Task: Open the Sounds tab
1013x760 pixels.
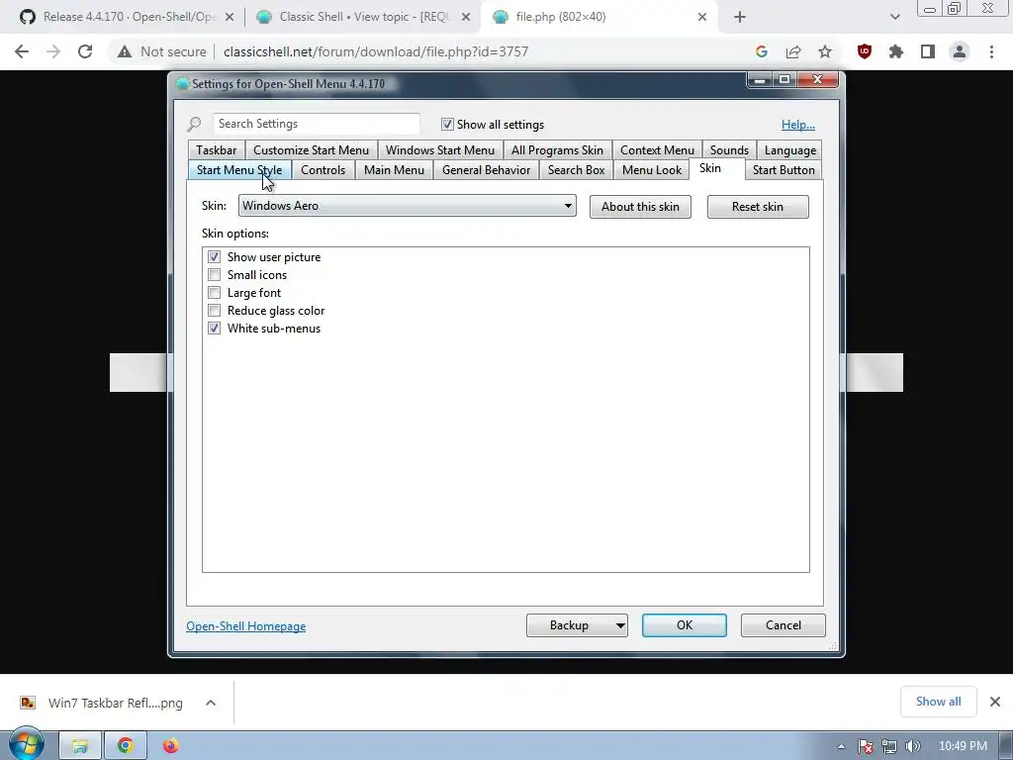Action: pyautogui.click(x=729, y=150)
